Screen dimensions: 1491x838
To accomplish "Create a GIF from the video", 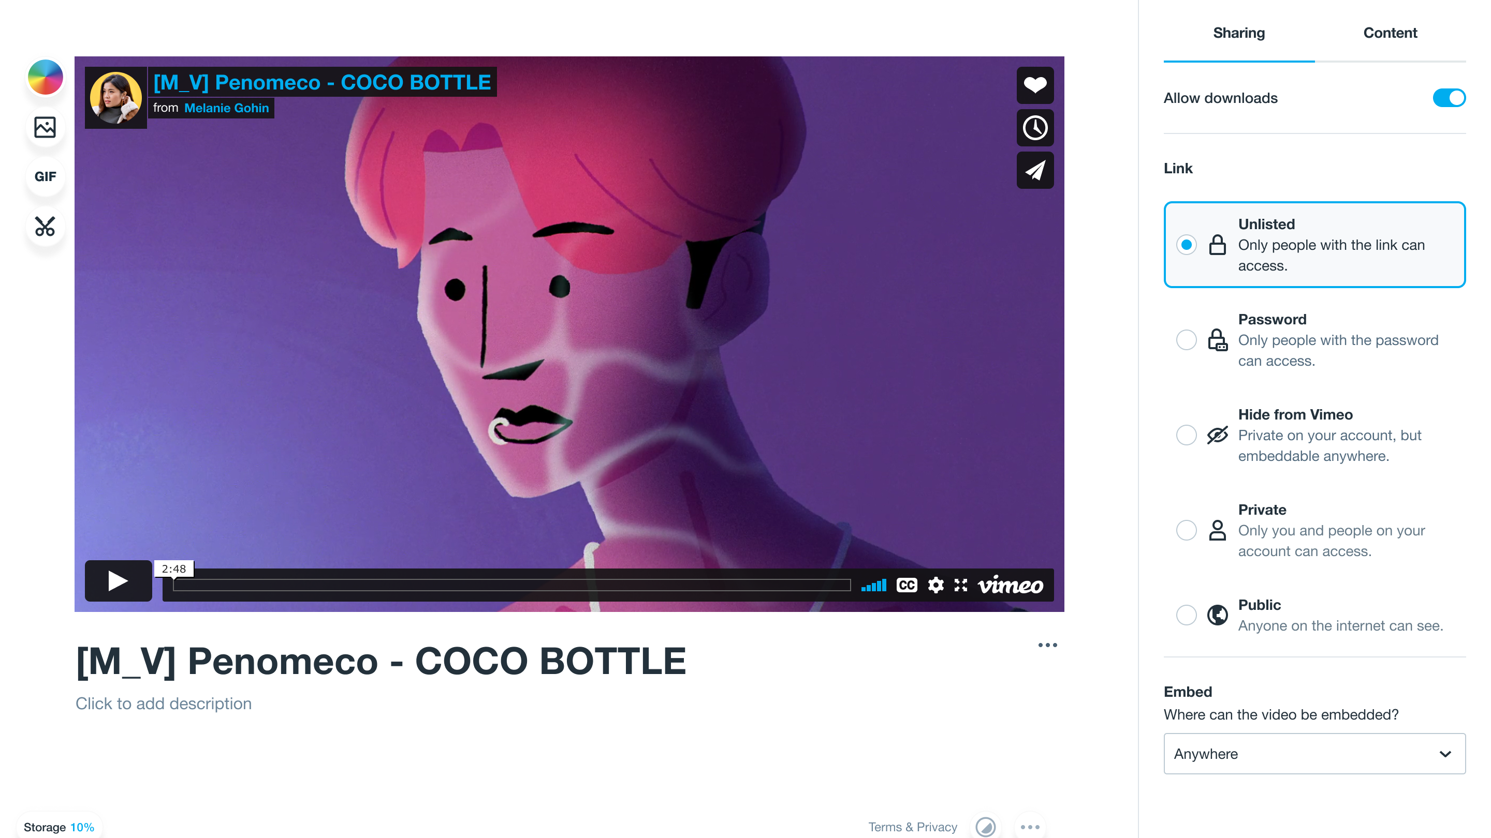I will [x=45, y=176].
